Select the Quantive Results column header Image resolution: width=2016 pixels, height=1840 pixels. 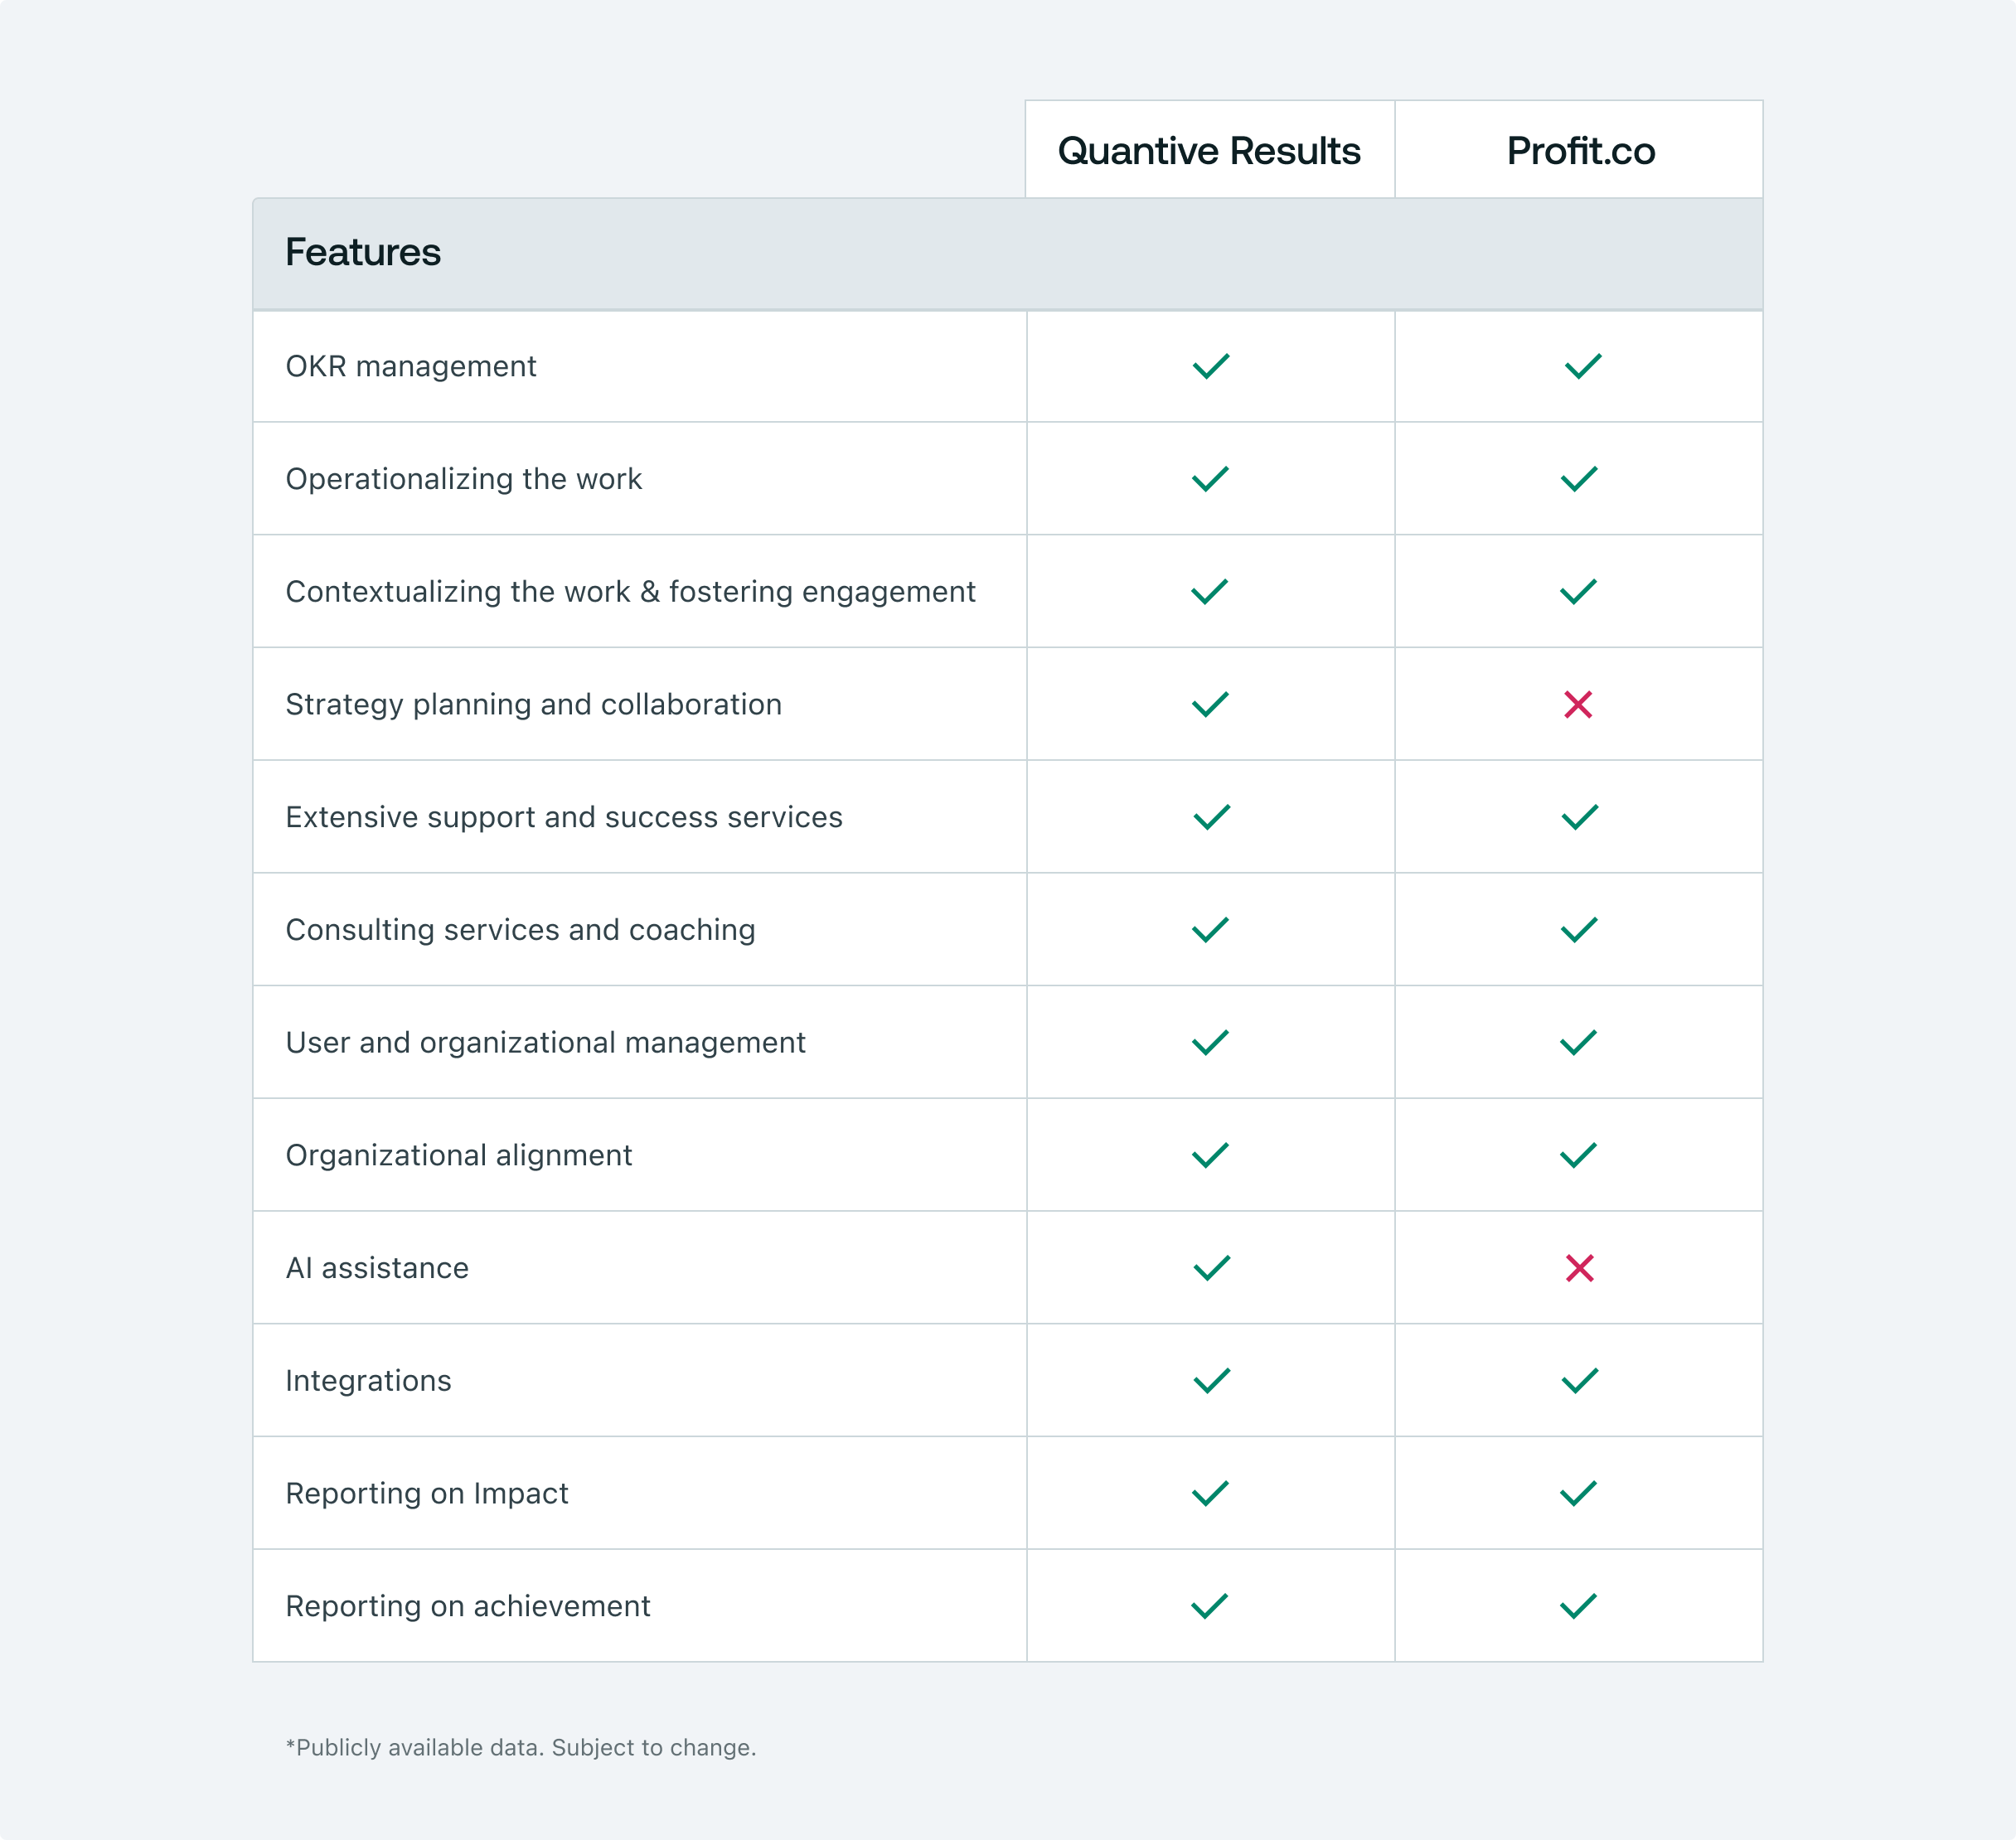(x=1209, y=151)
